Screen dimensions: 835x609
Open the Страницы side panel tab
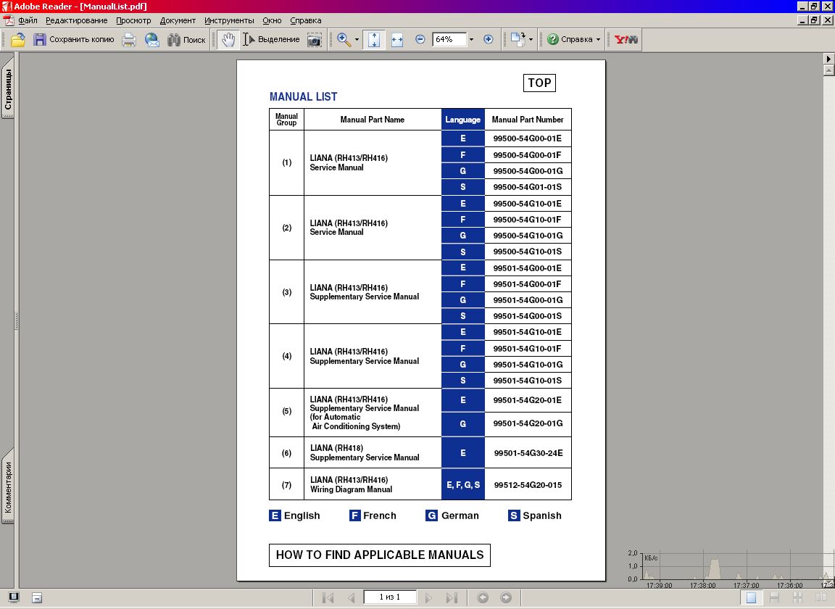coord(8,89)
